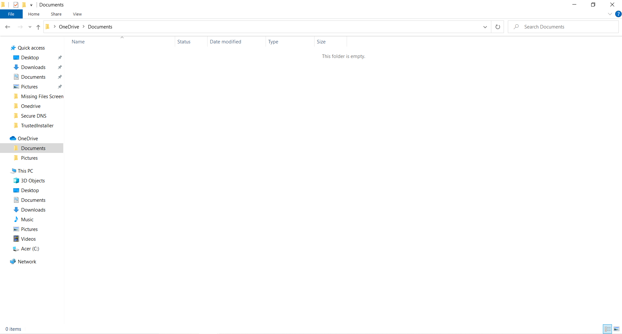Create a new folder from the Quick Access Toolbar
622x334 pixels.
pos(24,5)
